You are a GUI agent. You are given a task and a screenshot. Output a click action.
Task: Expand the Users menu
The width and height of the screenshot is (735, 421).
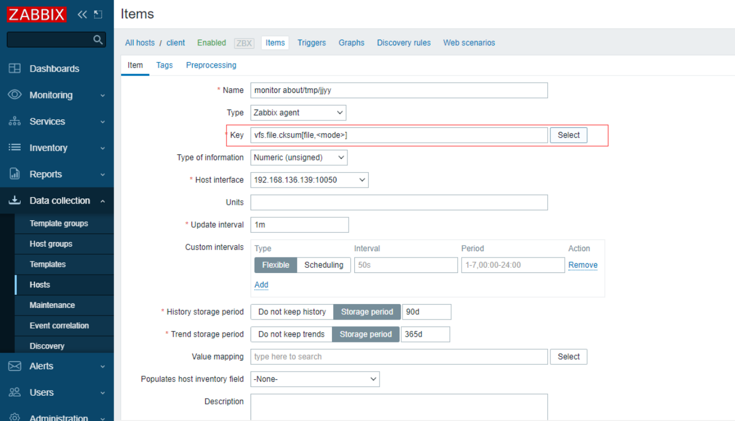click(x=103, y=393)
